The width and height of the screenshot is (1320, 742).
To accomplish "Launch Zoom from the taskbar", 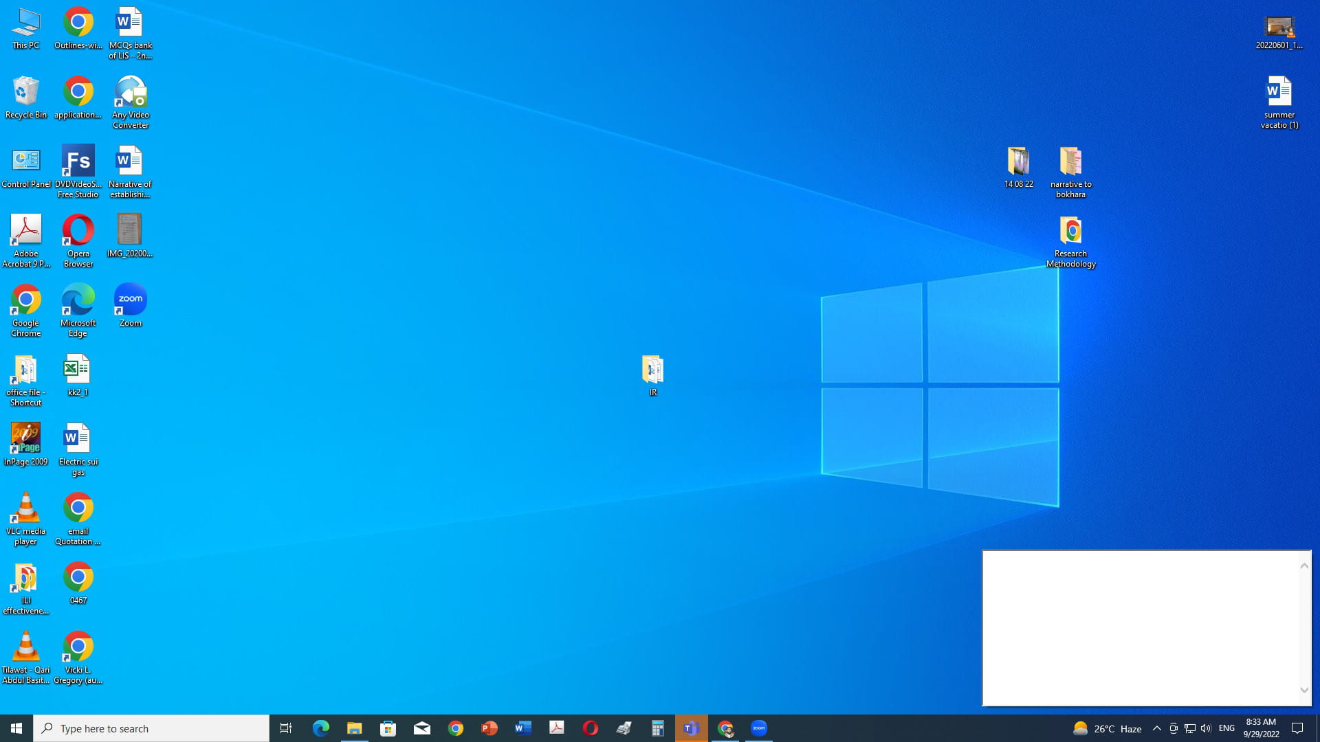I will [x=758, y=728].
